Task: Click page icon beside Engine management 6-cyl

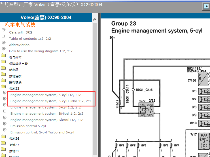Action: click(5, 105)
